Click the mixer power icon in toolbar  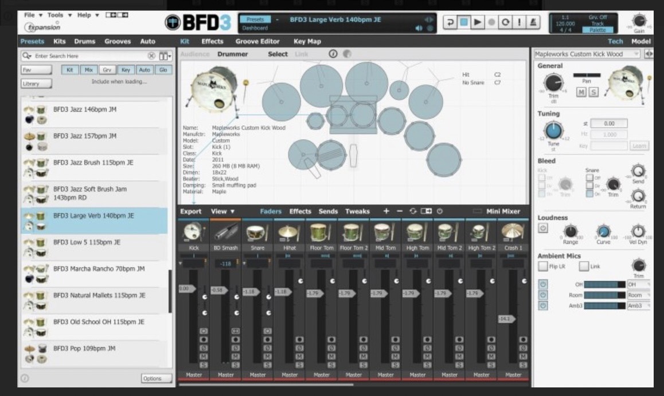pyautogui.click(x=440, y=211)
